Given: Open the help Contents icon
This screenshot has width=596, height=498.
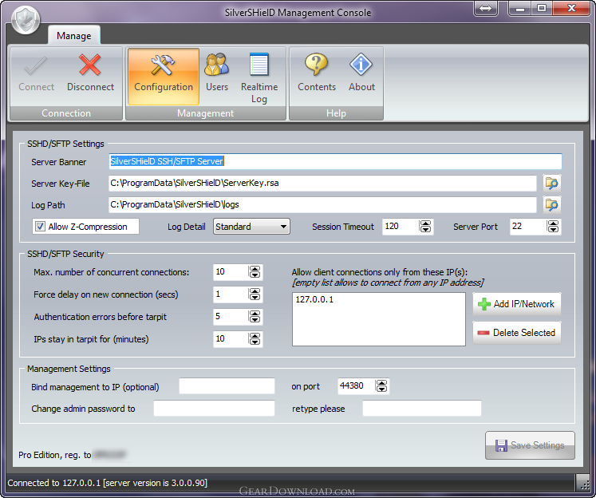Looking at the screenshot, I should (x=316, y=65).
